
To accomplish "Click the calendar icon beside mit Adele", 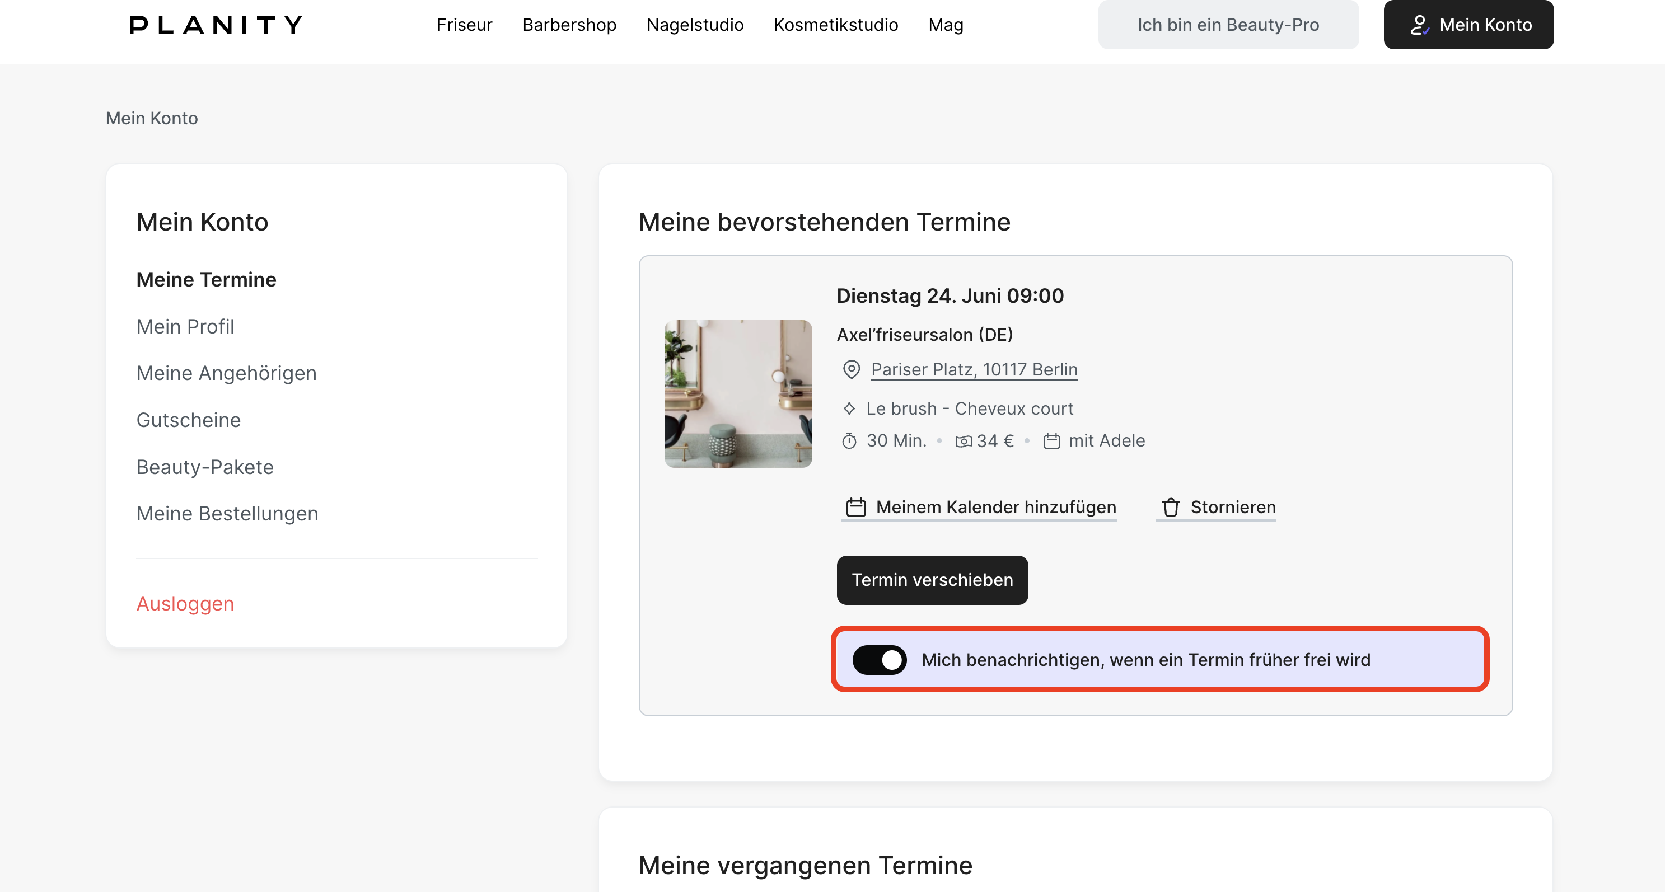I will coord(1051,441).
